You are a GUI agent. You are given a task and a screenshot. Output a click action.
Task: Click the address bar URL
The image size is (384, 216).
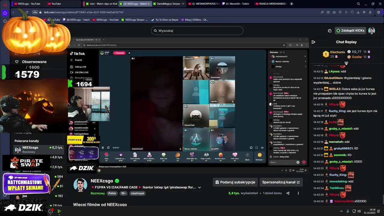click(84, 12)
